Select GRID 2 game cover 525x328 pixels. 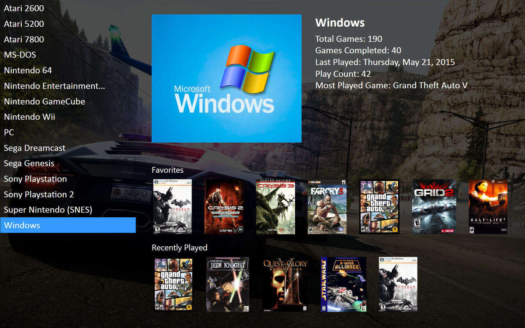(x=434, y=207)
